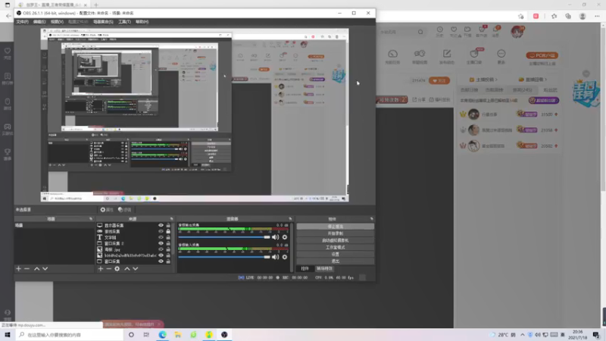Expand 直播回顾 link with chevron
The width and height of the screenshot is (606, 341).
[533, 80]
